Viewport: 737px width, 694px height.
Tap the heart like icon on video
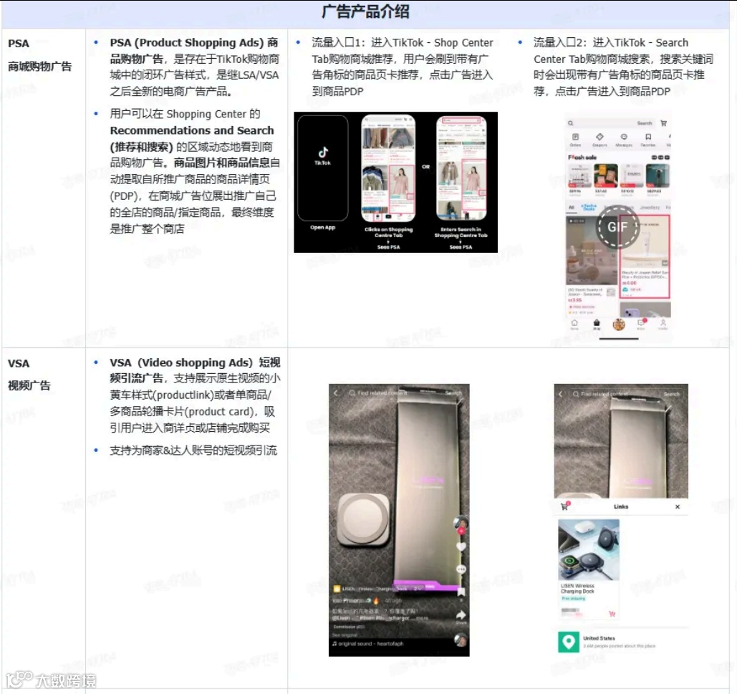461,546
